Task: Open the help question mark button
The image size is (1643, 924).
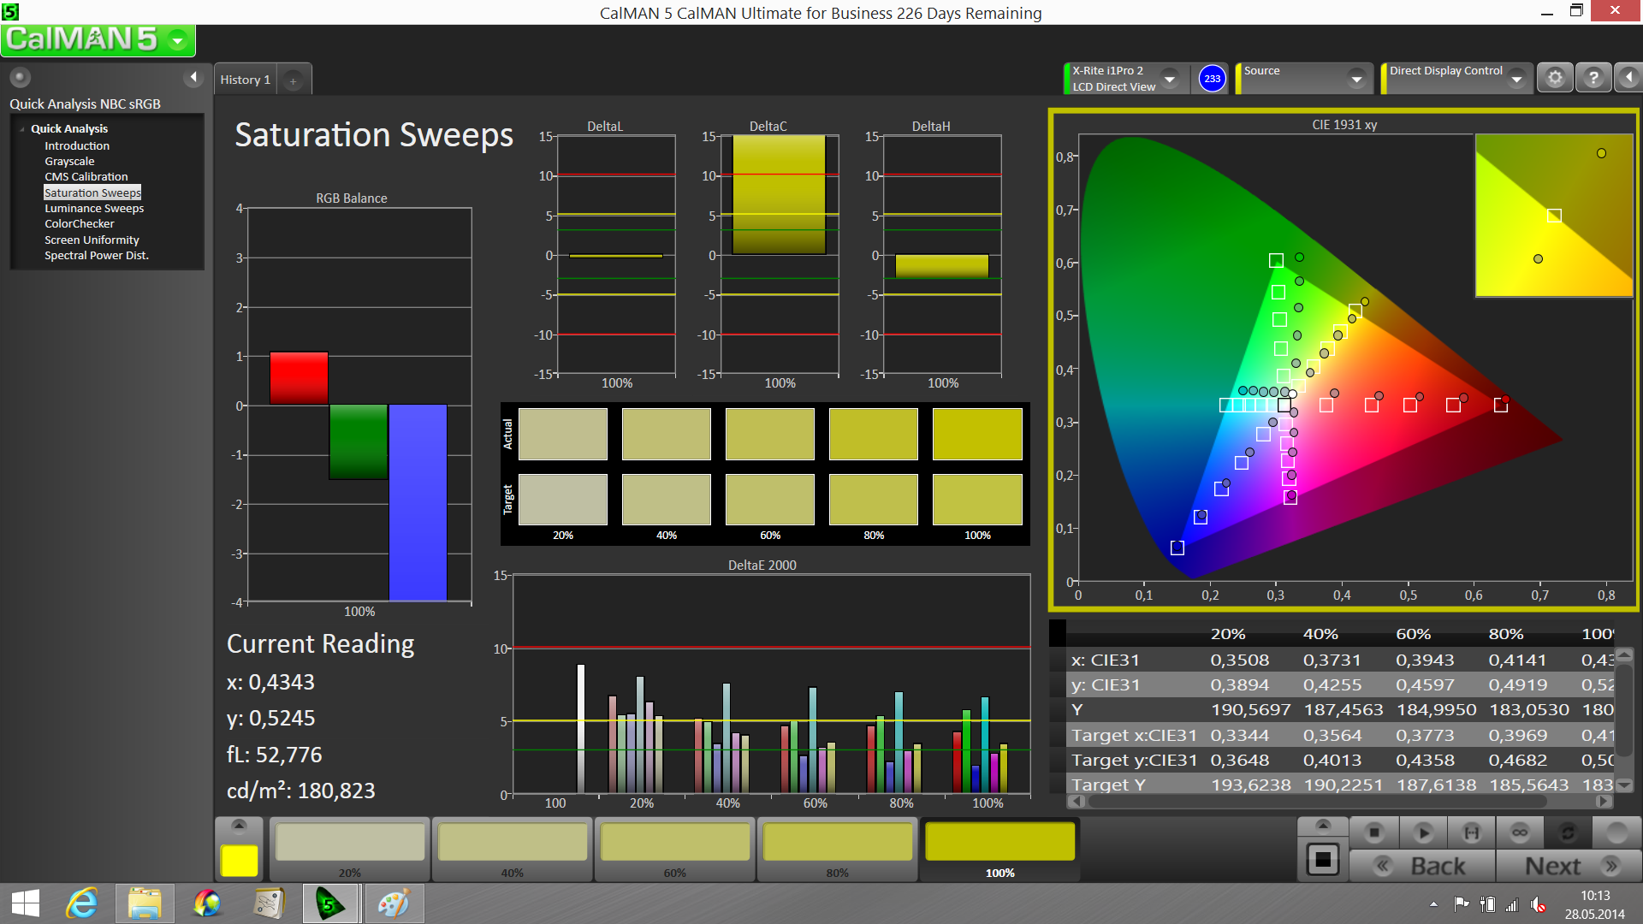Action: [x=1593, y=78]
